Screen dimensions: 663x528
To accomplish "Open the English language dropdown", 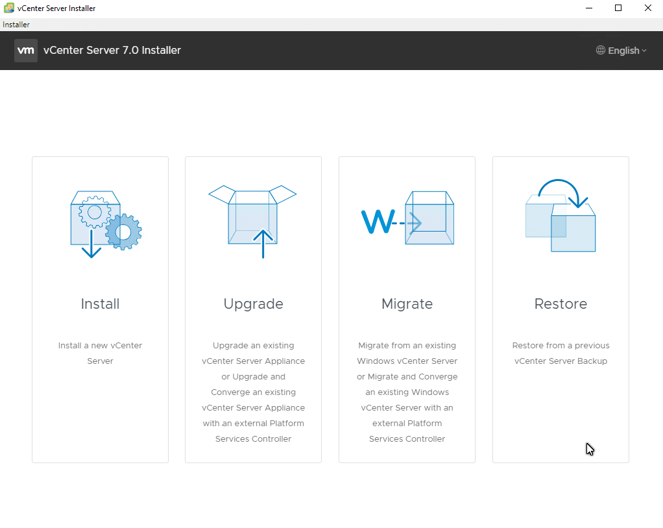I will (623, 51).
